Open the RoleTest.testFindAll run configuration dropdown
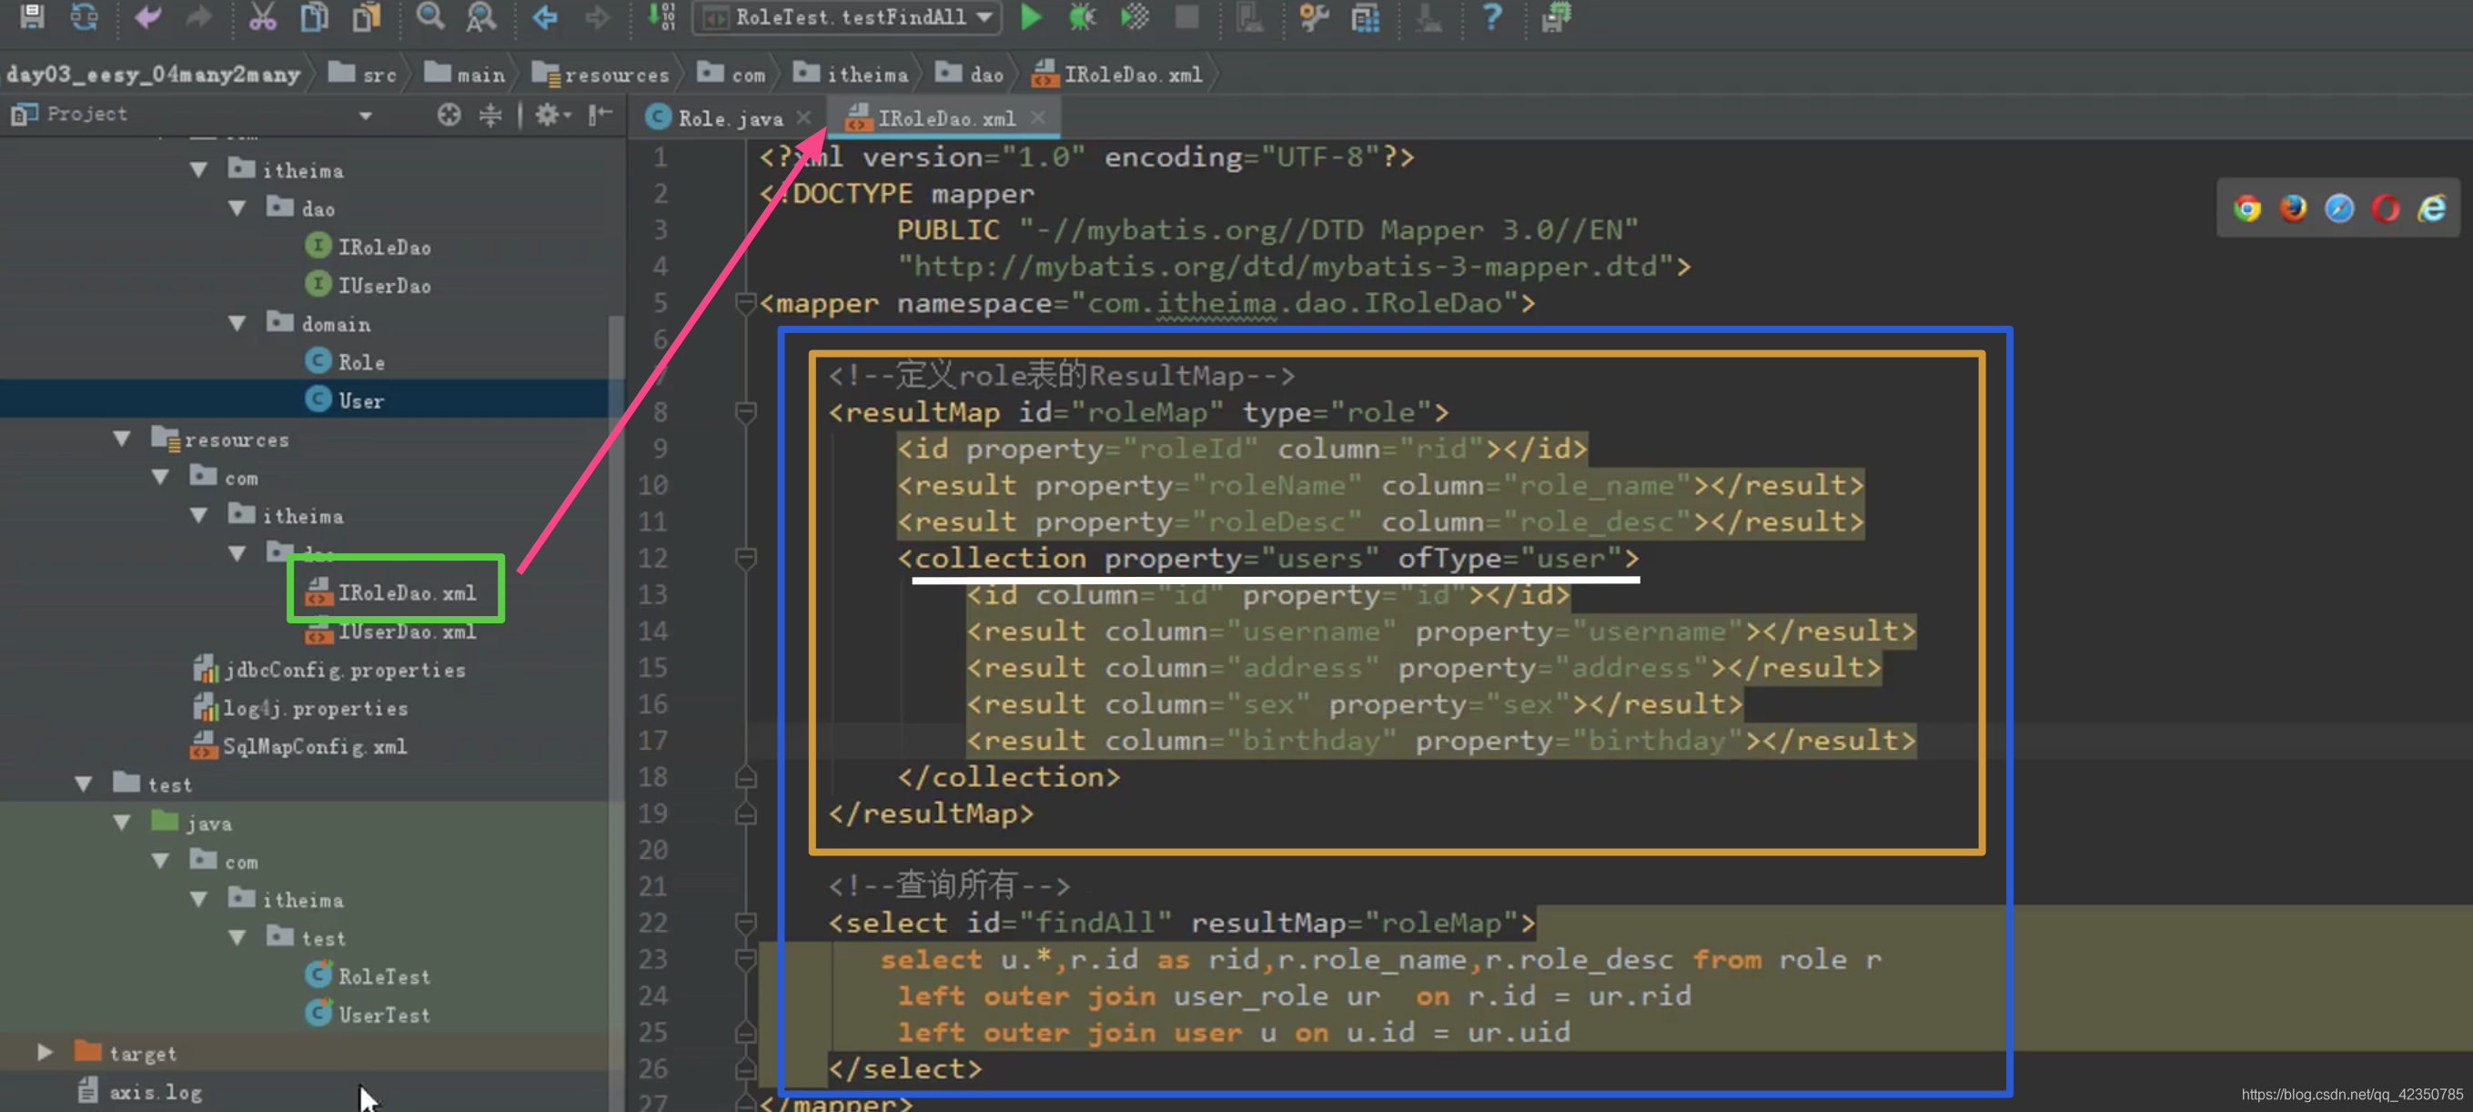Screen dimensions: 2473x1112 (x=847, y=17)
